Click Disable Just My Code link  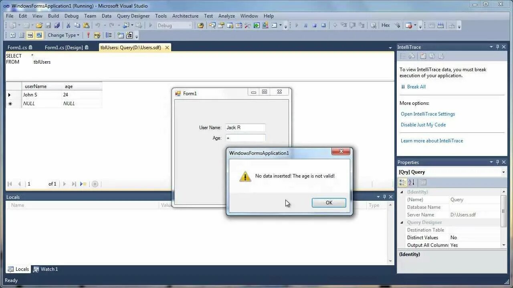click(x=423, y=125)
